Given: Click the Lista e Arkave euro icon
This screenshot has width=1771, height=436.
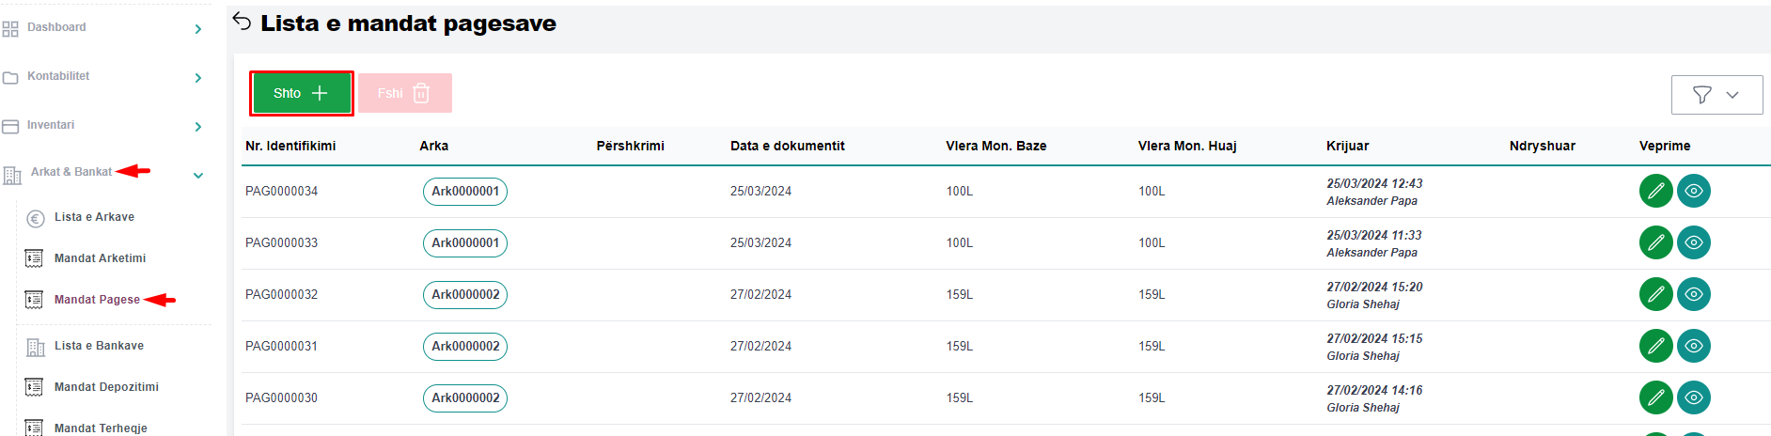Looking at the screenshot, I should point(36,218).
